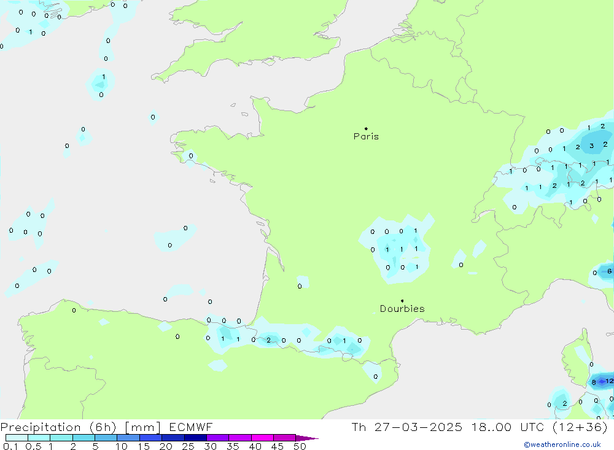Pick the magenta 40–45 mm legend swatch

click(x=262, y=438)
